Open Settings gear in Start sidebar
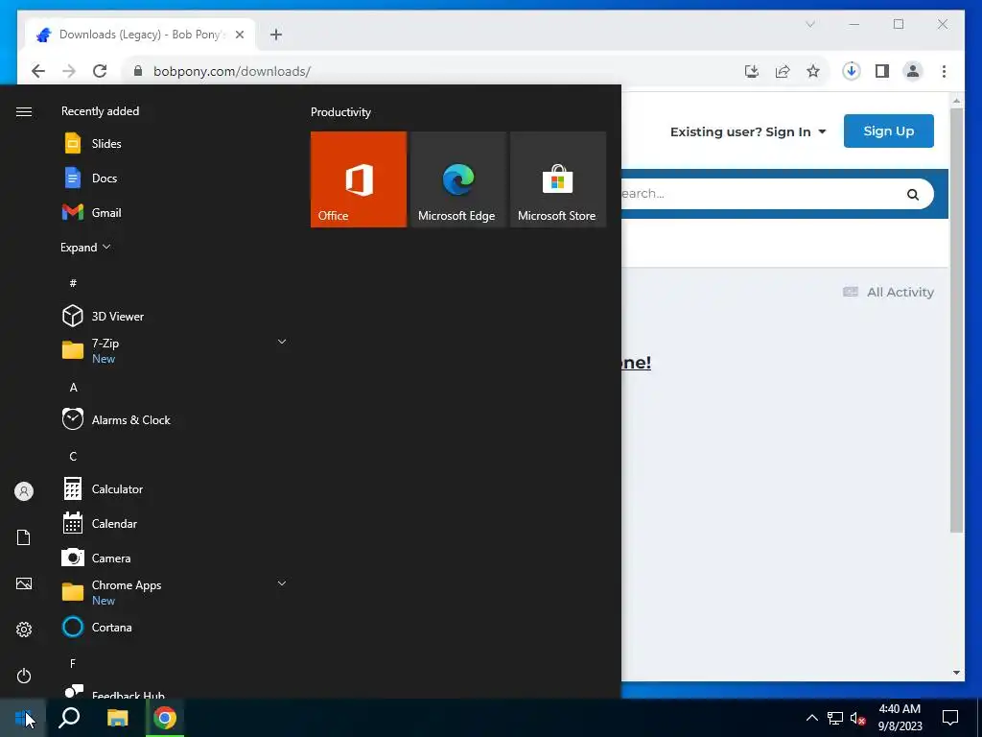 (24, 630)
